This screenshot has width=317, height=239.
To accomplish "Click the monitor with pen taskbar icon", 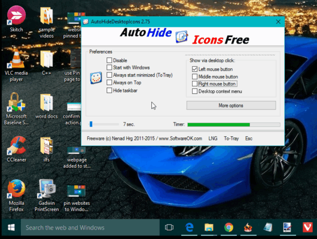I will pos(287,228).
